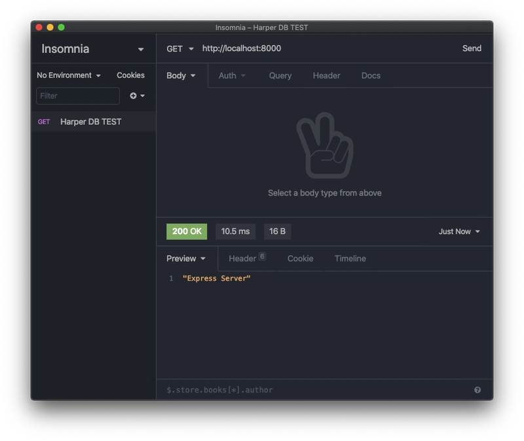Switch to the request Header tab
This screenshot has height=441, width=524.
pos(326,76)
